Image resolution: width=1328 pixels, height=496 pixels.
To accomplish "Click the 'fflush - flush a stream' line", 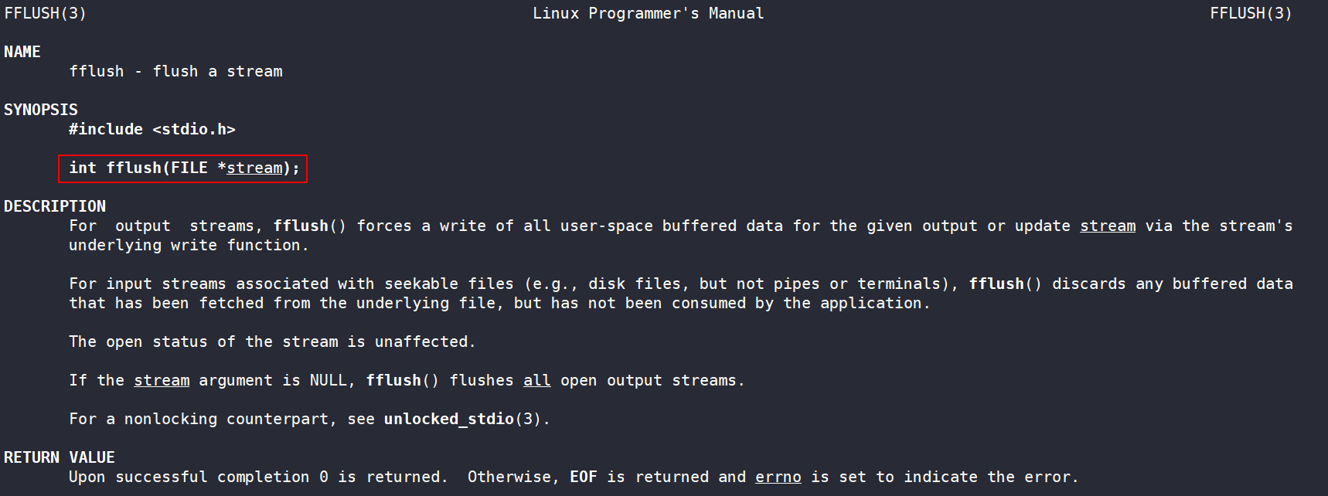I will (x=175, y=71).
